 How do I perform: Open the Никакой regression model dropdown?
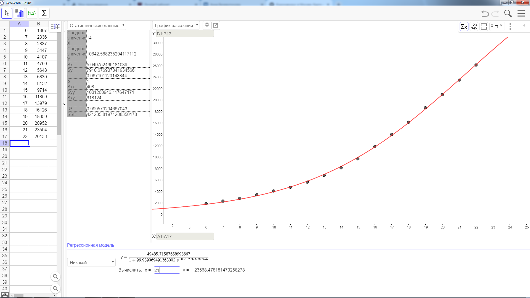click(x=91, y=262)
